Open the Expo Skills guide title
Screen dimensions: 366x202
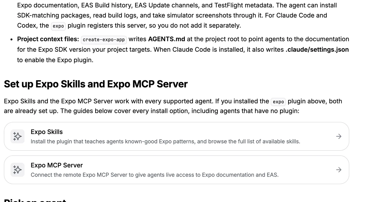point(47,132)
